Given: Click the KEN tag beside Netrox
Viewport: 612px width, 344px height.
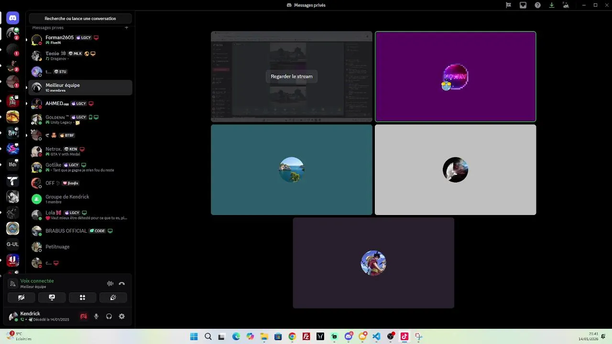Looking at the screenshot, I should click(x=71, y=149).
